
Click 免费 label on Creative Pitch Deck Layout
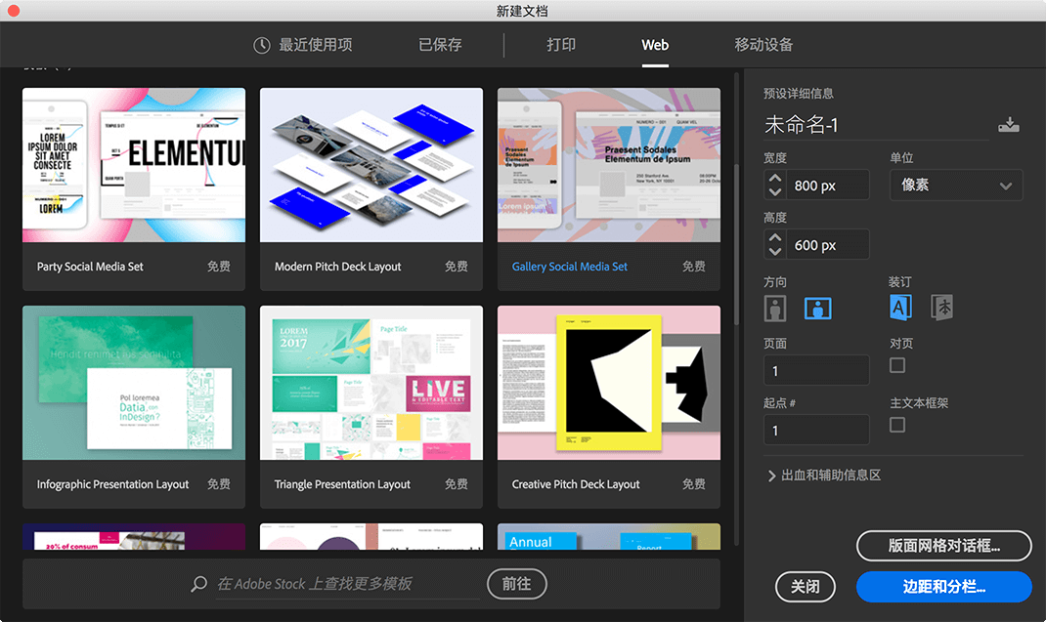pos(694,484)
